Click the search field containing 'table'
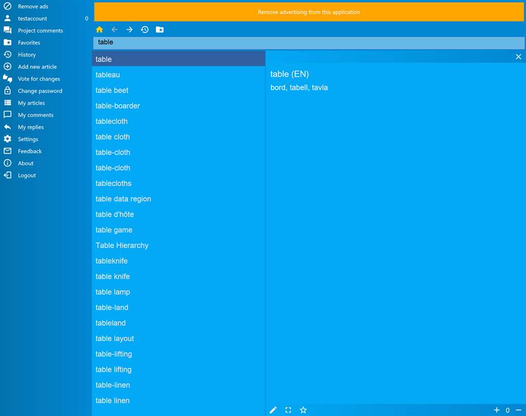This screenshot has height=416, width=526. point(308,42)
